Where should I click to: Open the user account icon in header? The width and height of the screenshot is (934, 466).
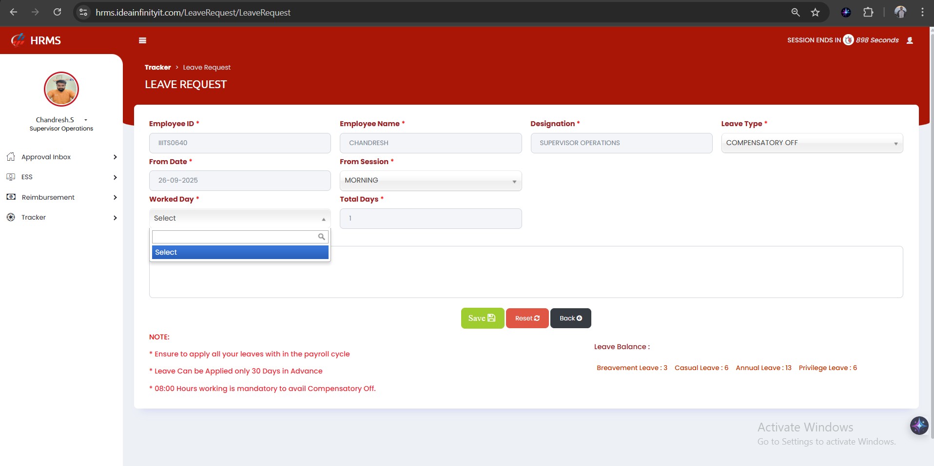tap(910, 40)
